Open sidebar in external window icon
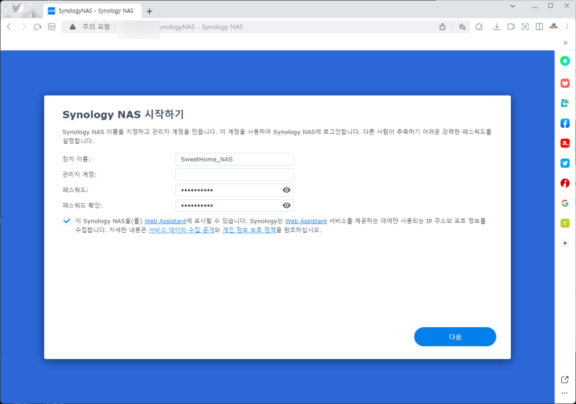 565,380
